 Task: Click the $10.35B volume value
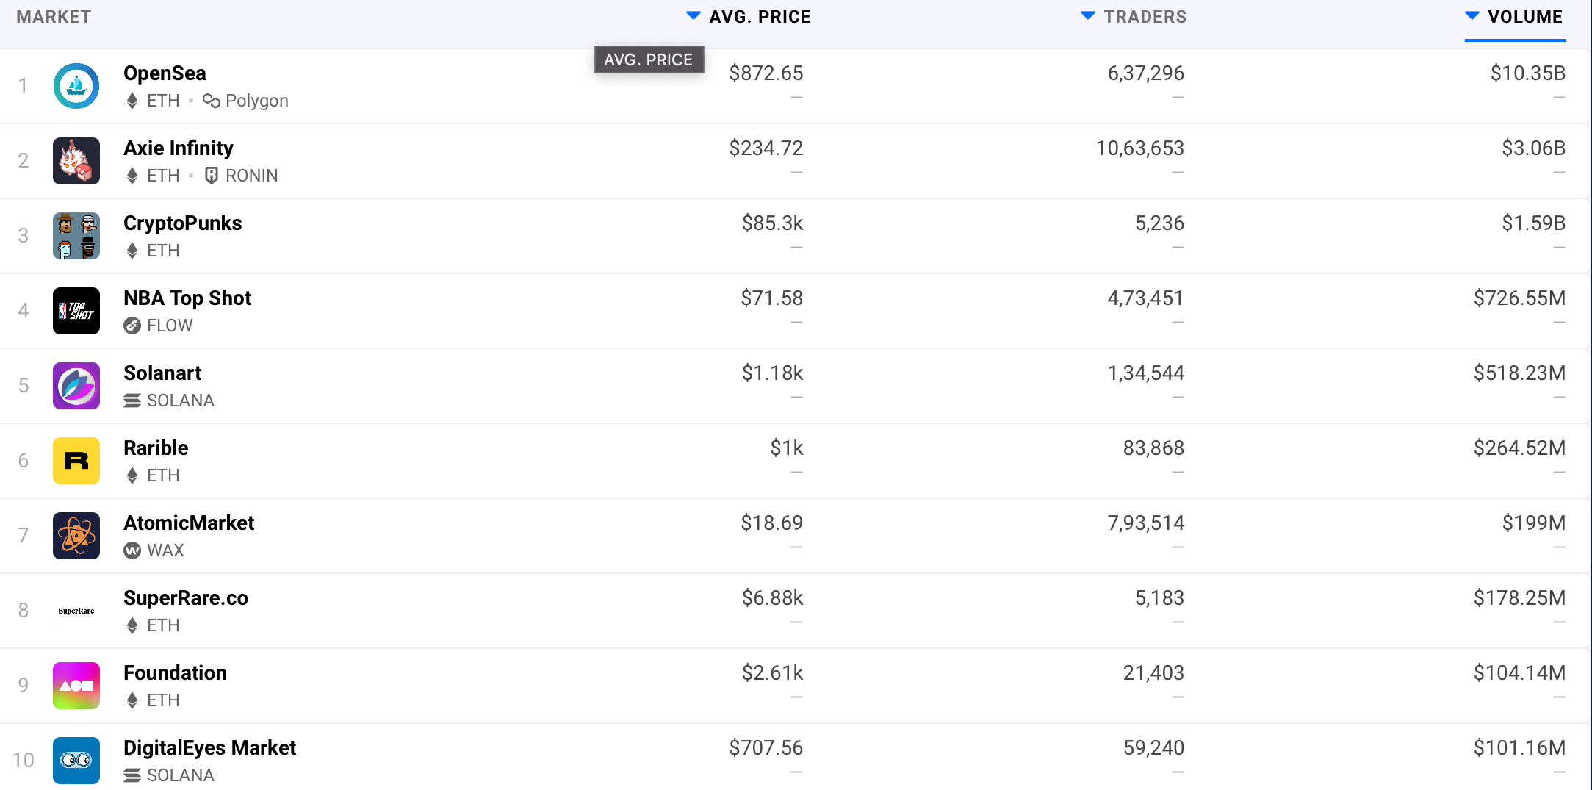pos(1528,73)
